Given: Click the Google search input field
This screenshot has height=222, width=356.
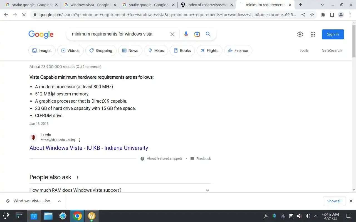Looking at the screenshot, I should [x=120, y=34].
